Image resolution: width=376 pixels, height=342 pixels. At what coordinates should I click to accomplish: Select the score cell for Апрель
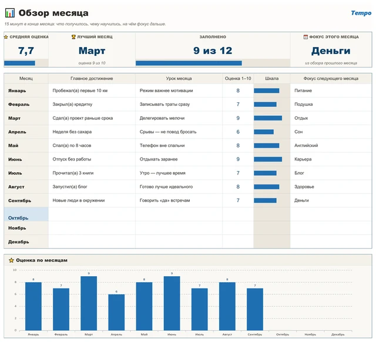click(238, 132)
